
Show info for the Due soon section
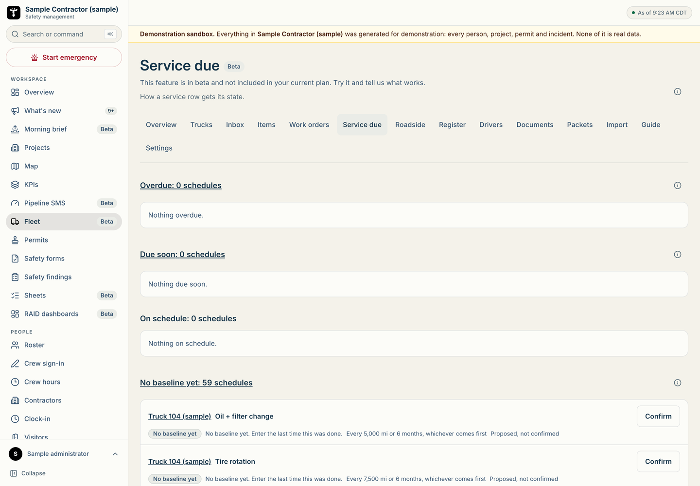678,255
